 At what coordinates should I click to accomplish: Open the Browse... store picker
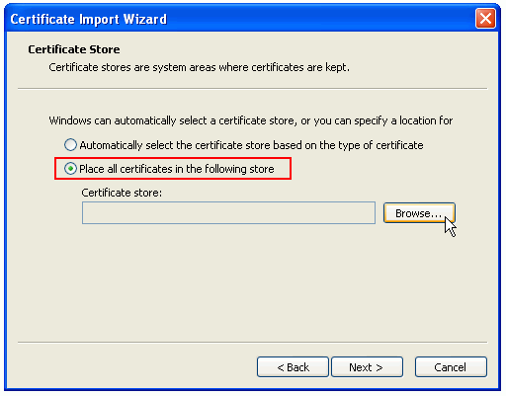419,213
